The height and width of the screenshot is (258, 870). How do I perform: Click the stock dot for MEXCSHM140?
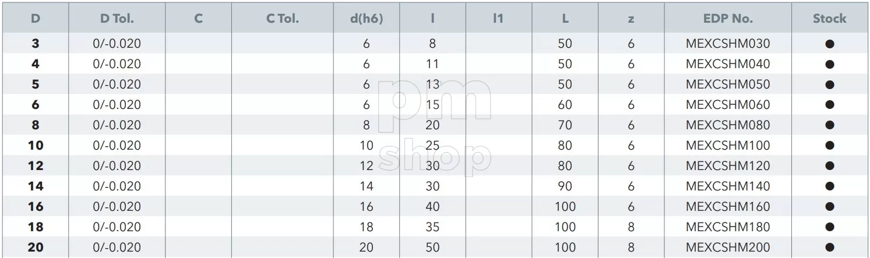(830, 186)
